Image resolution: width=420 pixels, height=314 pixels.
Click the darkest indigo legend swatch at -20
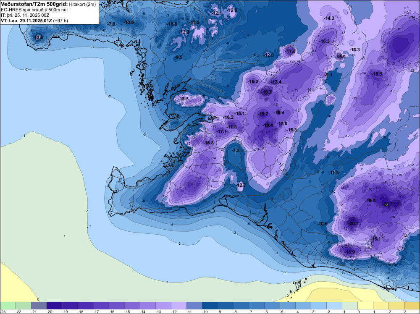pos(54,306)
